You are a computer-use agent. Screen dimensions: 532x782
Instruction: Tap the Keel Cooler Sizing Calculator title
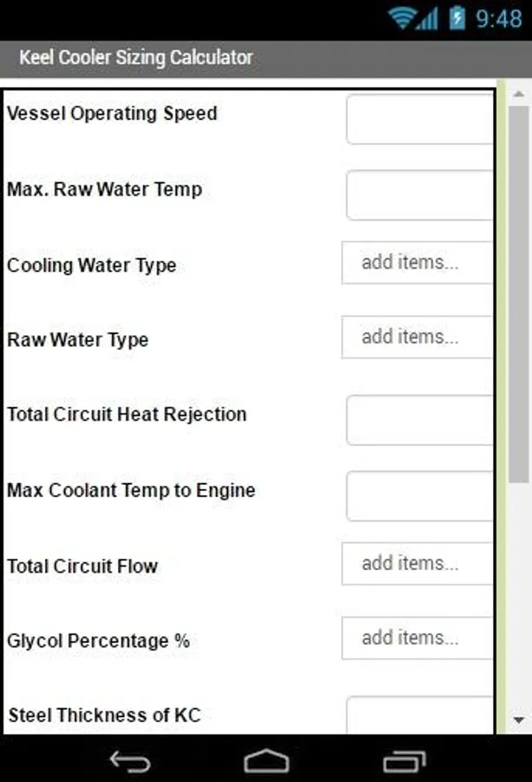click(136, 58)
